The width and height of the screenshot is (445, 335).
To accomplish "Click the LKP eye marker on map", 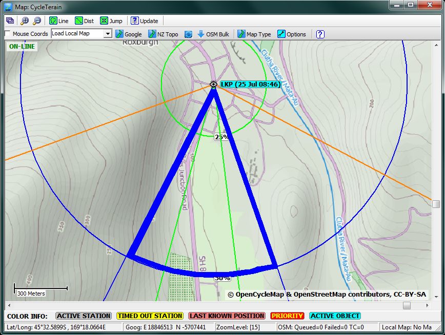I will tap(213, 84).
